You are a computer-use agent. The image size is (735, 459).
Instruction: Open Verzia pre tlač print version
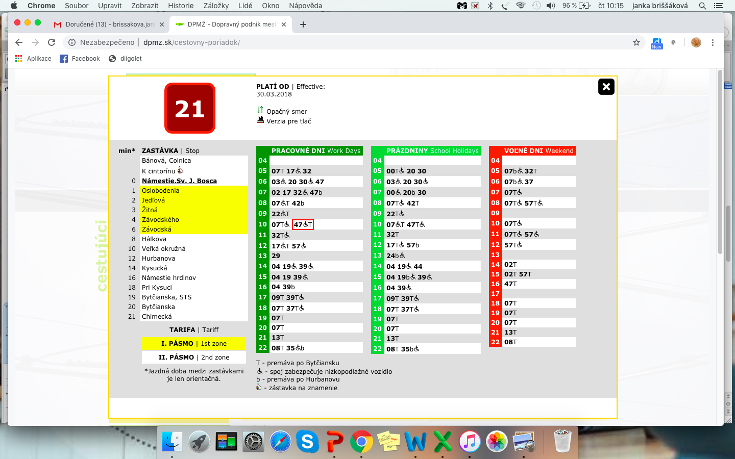point(288,121)
